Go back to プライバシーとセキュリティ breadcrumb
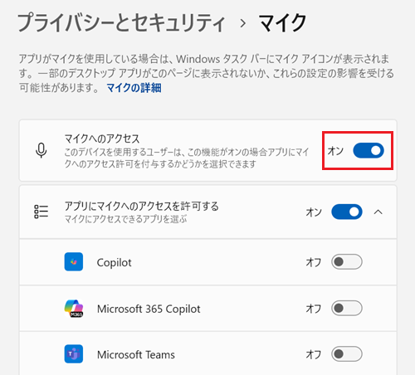 121,22
